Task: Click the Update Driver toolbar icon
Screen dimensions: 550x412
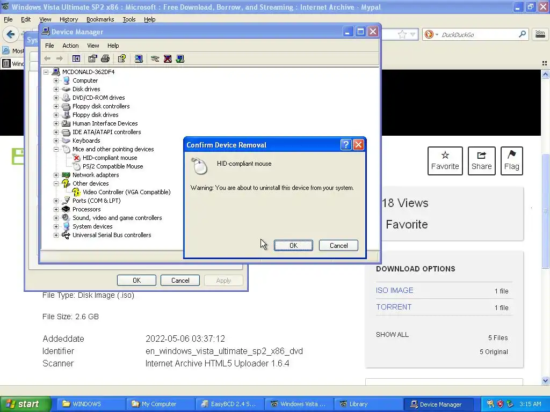Action: (155, 59)
